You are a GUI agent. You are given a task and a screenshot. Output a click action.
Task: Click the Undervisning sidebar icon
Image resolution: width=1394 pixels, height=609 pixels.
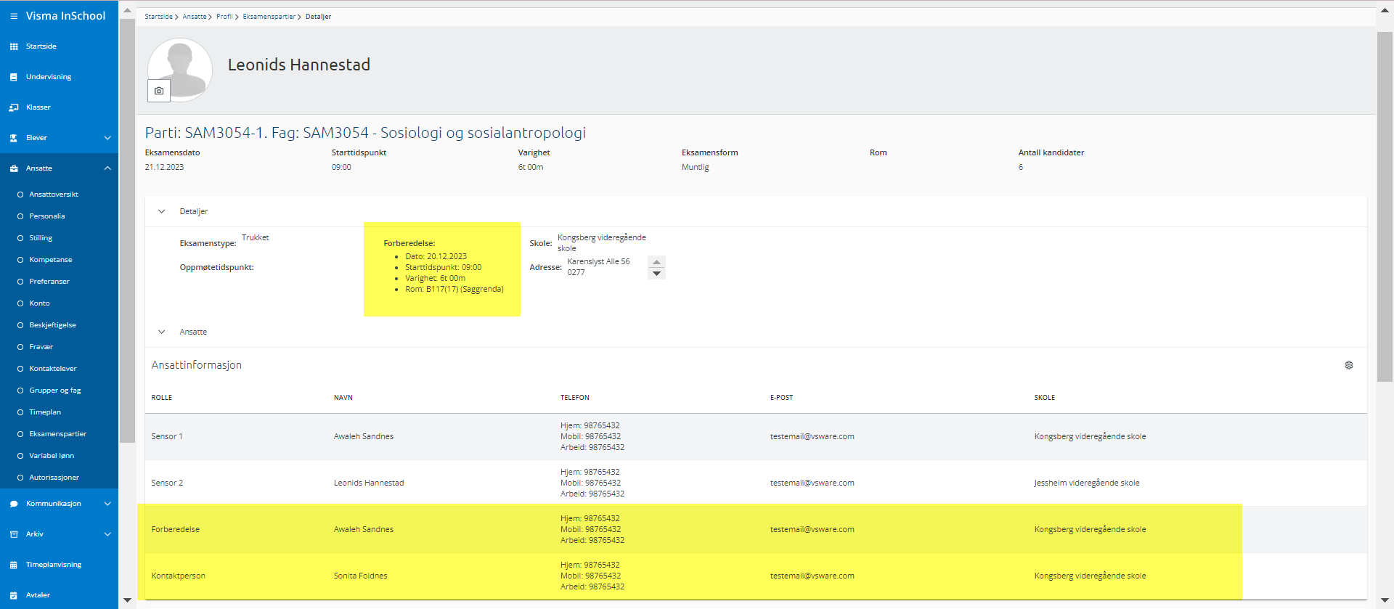[13, 77]
